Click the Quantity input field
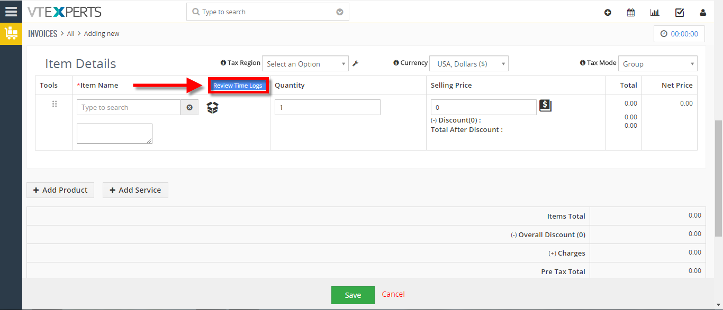The height and width of the screenshot is (310, 723). [x=328, y=107]
